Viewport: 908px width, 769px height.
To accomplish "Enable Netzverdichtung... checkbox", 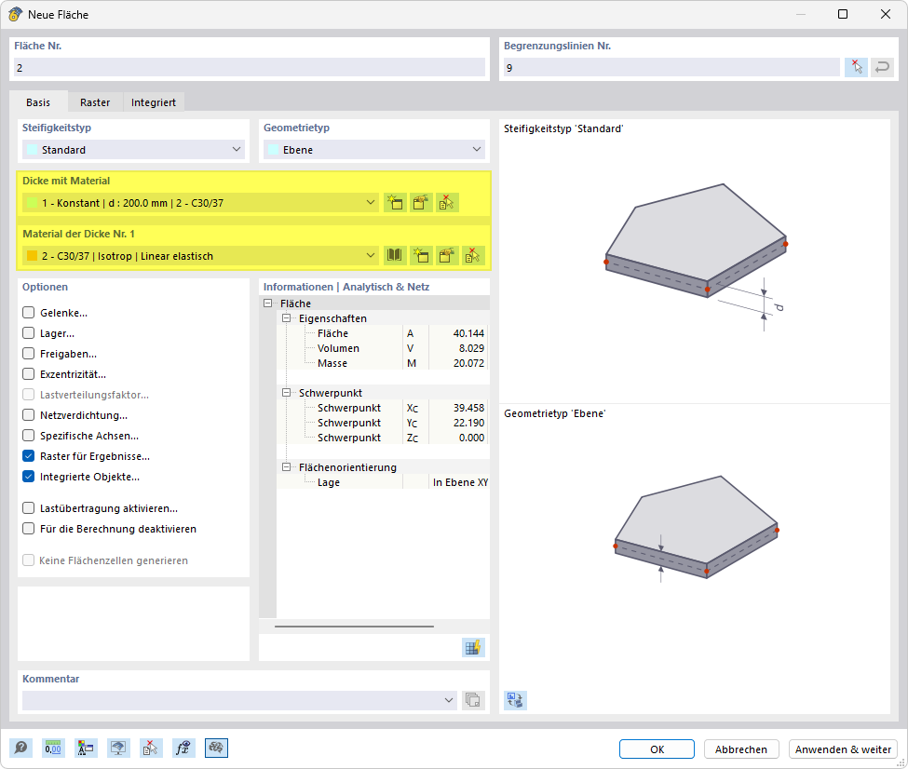I will pos(28,415).
